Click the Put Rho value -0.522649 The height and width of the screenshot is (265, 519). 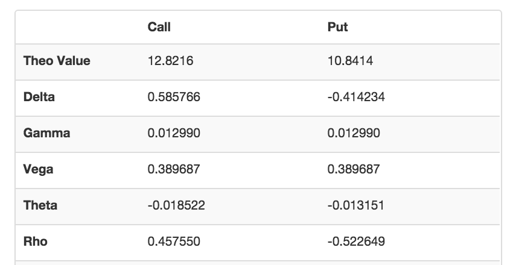point(356,242)
